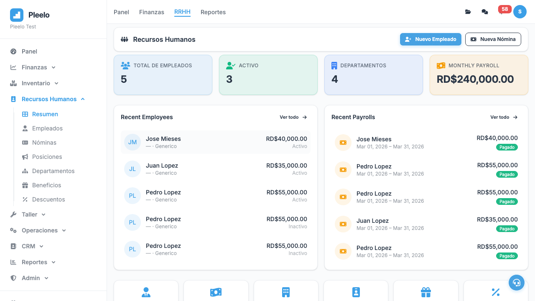Click the percent icon shortcut card
Screen dimensions: 535x301
[x=495, y=292]
